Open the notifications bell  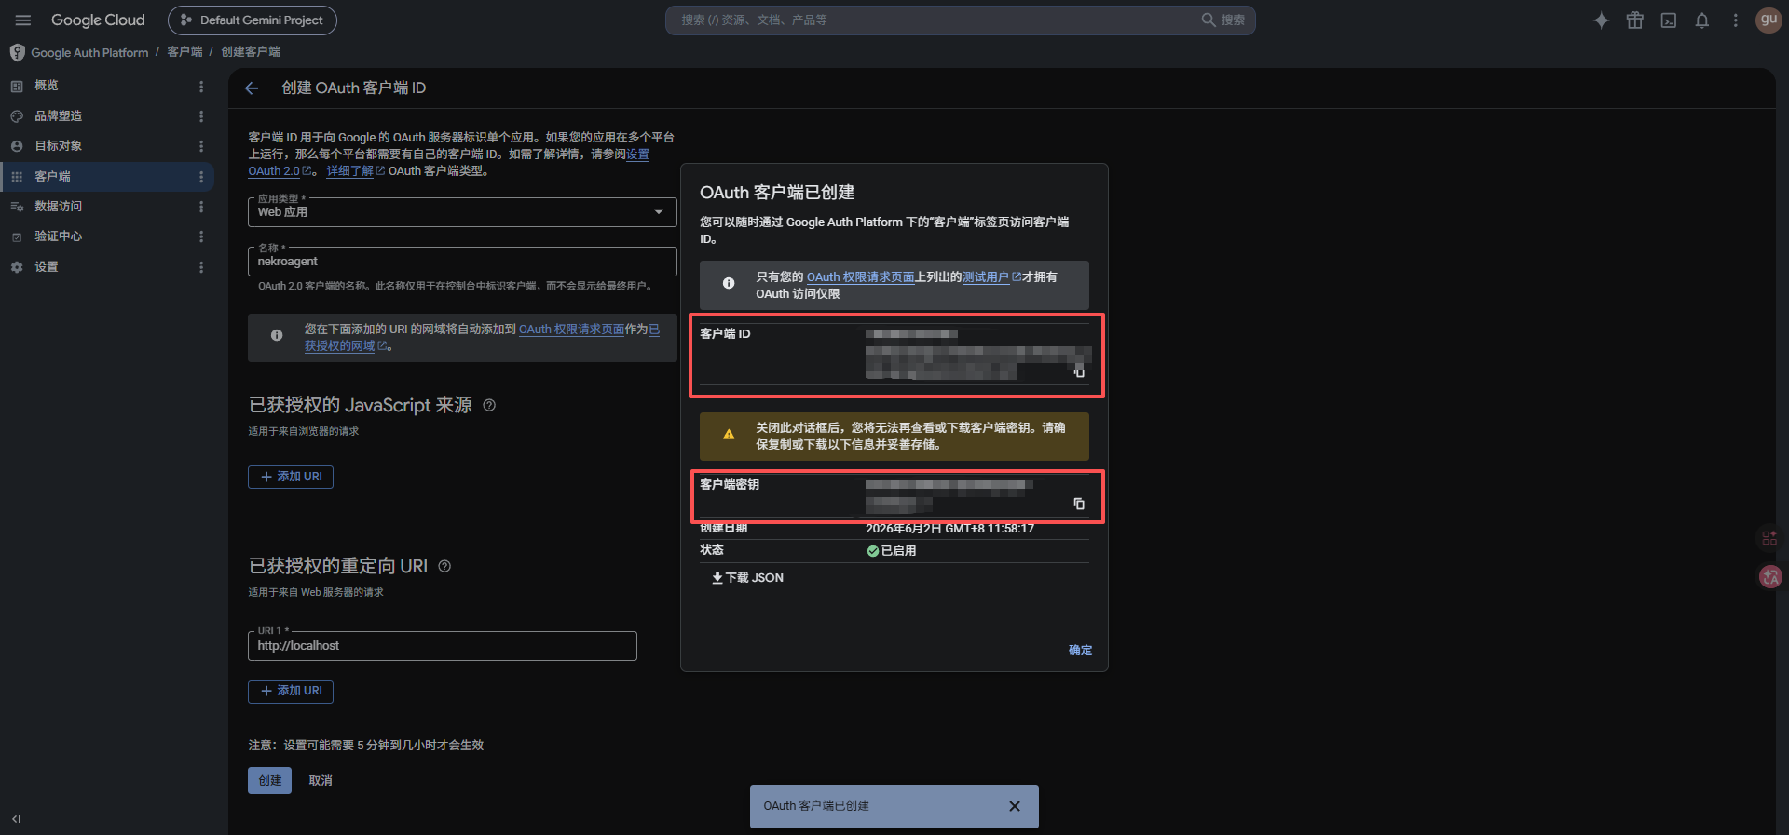point(1701,20)
